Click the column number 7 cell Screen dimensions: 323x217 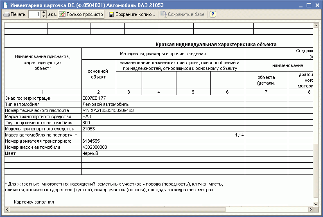tap(267, 92)
